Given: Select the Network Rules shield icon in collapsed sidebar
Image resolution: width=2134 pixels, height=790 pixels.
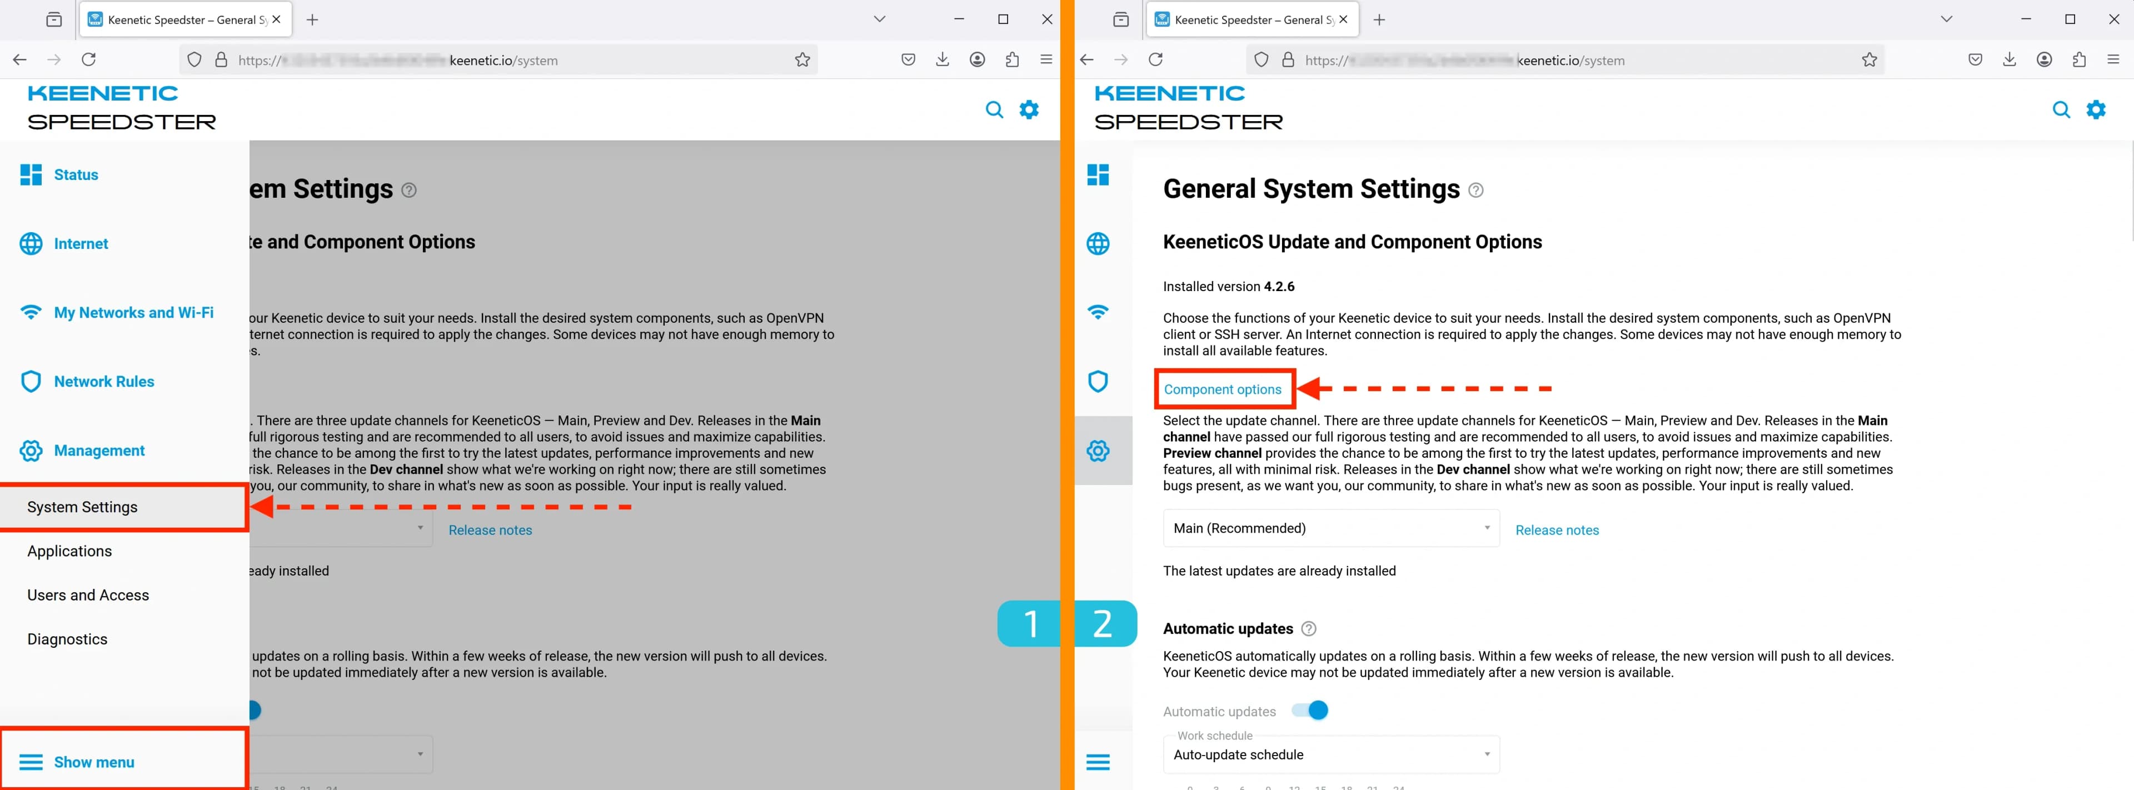Looking at the screenshot, I should pos(1098,381).
